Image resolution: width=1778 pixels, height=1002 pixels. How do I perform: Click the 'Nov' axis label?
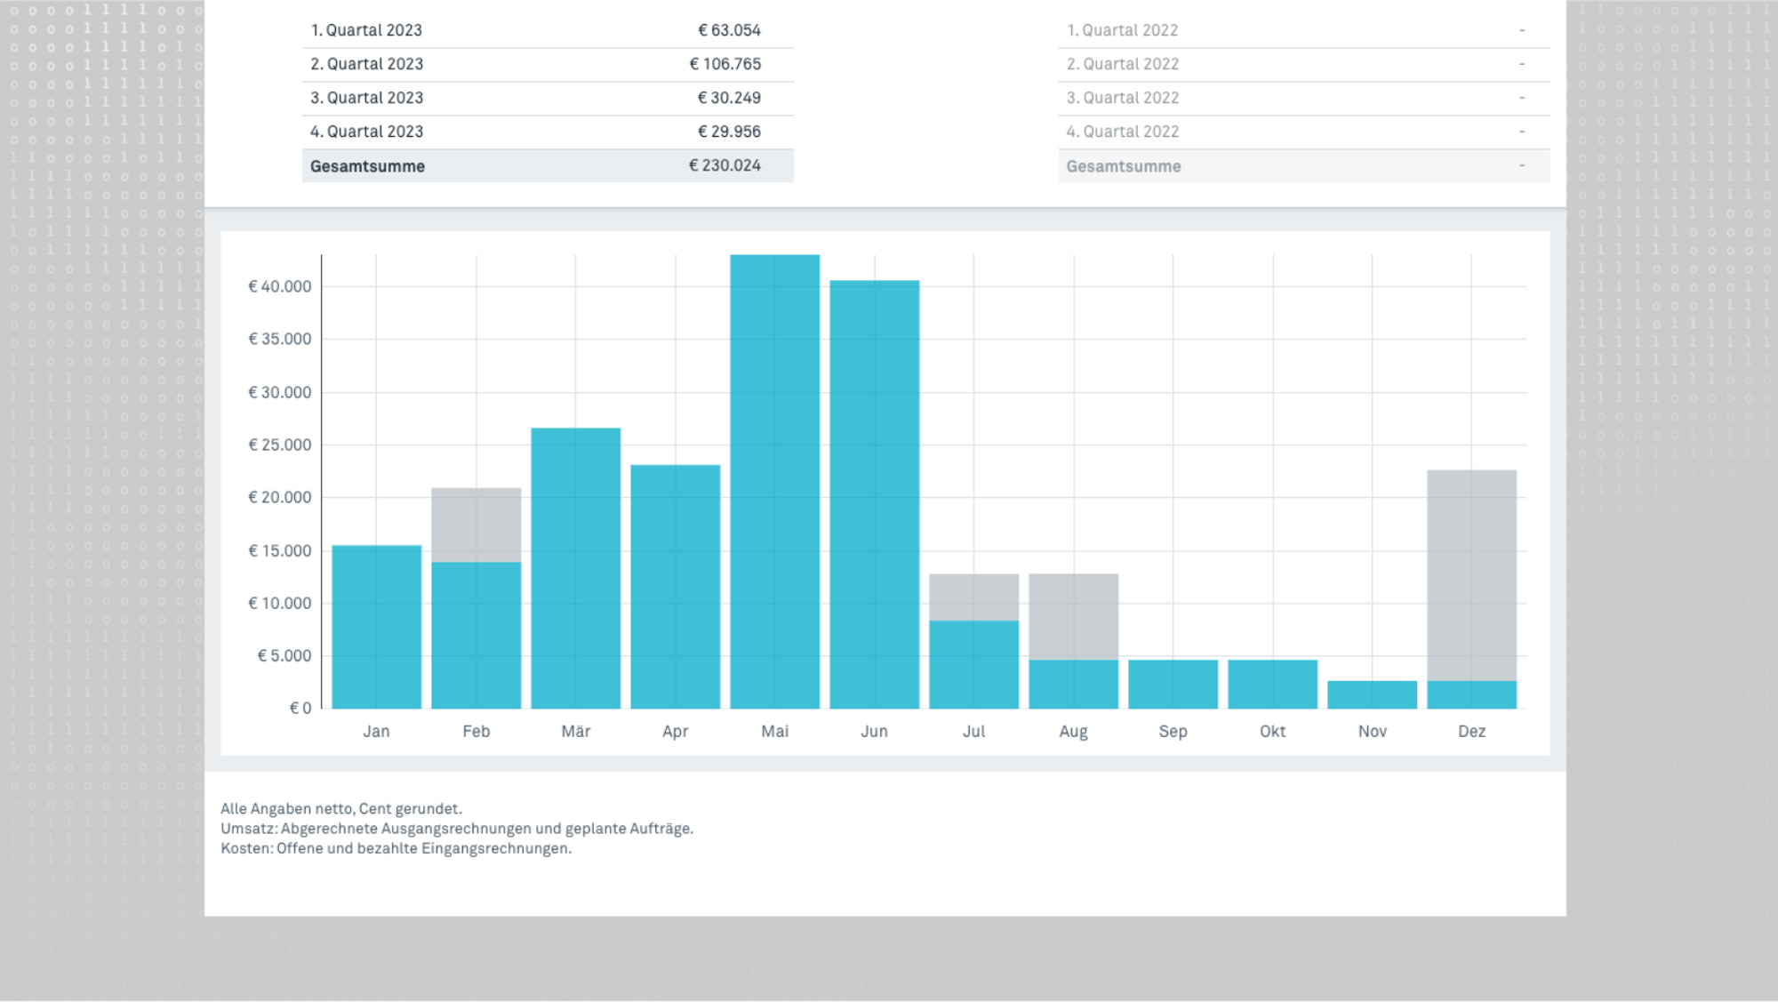1373,732
